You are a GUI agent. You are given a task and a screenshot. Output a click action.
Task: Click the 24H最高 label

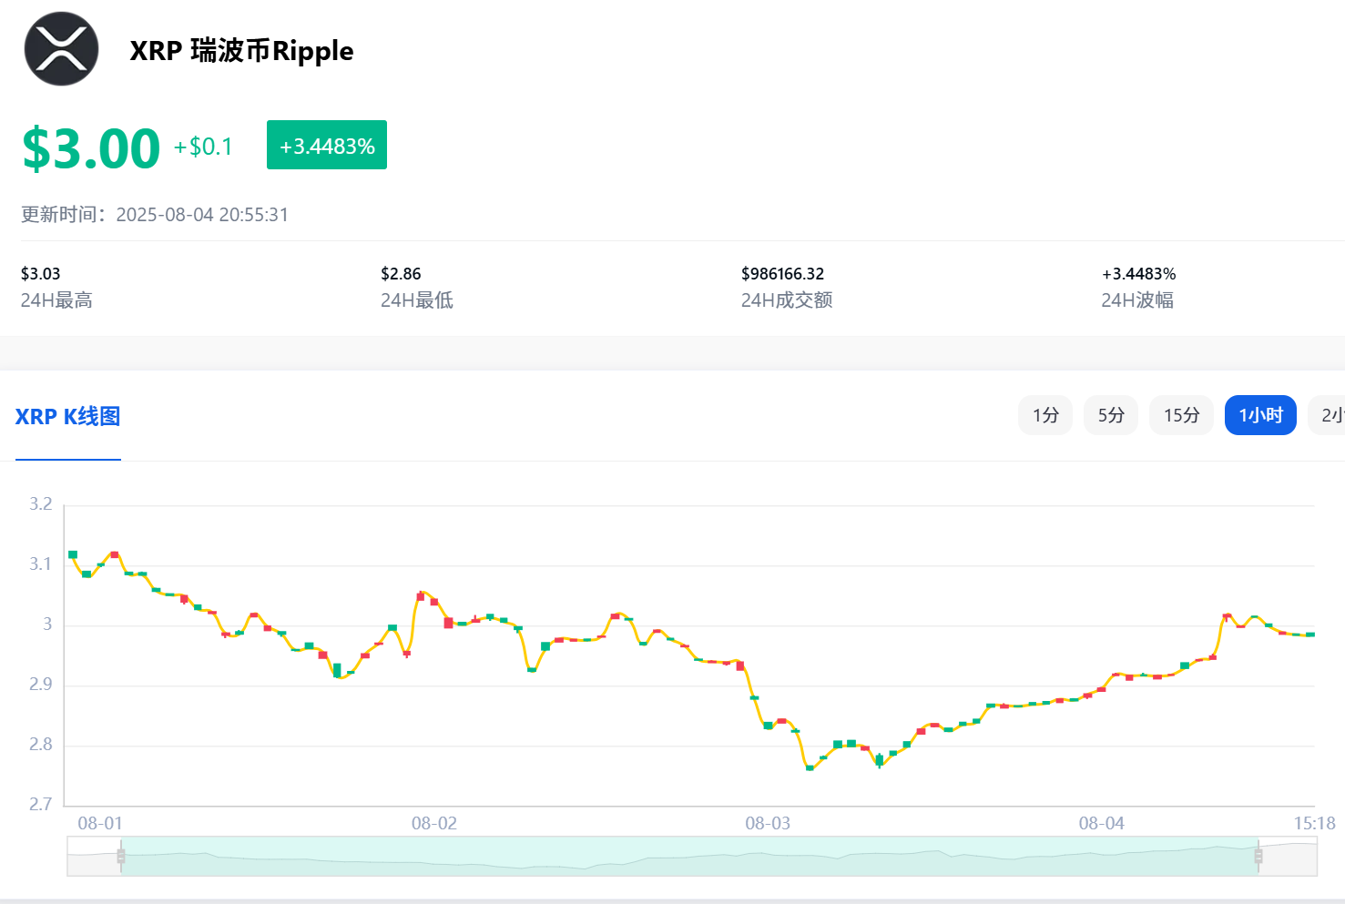pyautogui.click(x=56, y=300)
